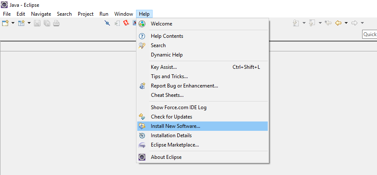This screenshot has width=377, height=175.
Task: Click the Print toolbar icon
Action: click(x=56, y=23)
